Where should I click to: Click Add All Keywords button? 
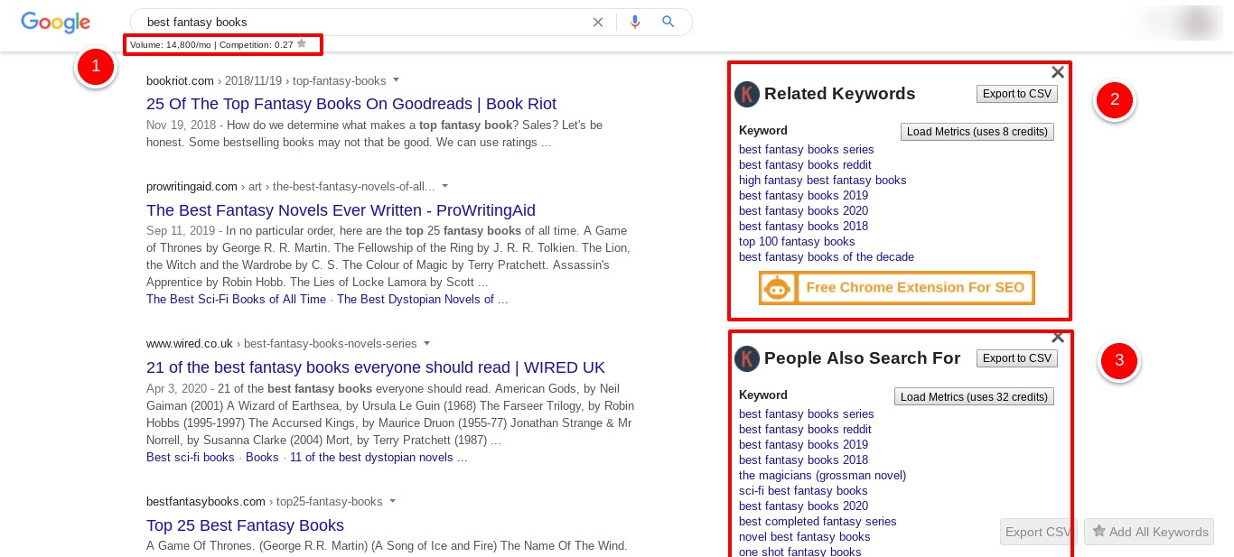click(1149, 532)
